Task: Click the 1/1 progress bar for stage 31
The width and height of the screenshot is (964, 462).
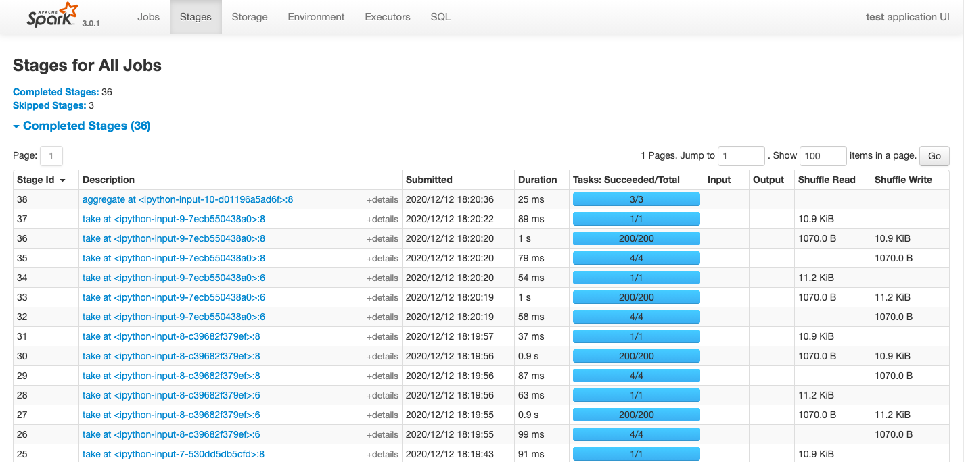Action: (x=636, y=336)
